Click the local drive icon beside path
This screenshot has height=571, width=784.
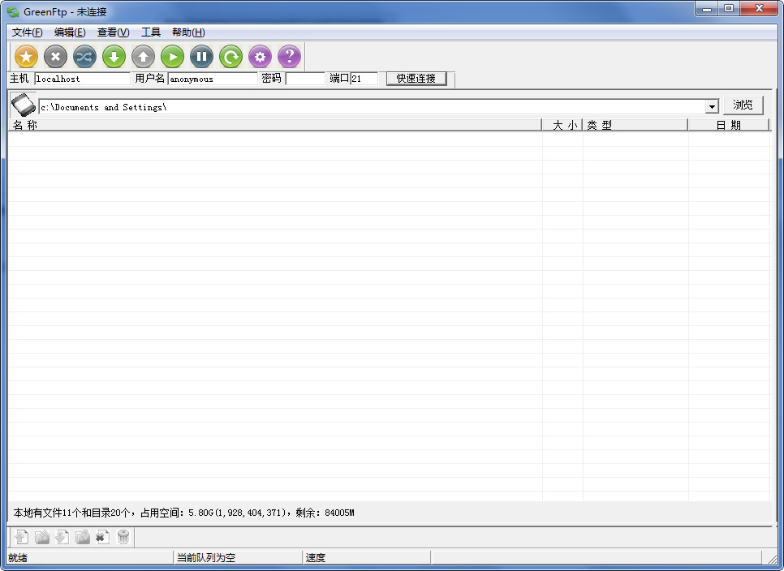pyautogui.click(x=24, y=105)
